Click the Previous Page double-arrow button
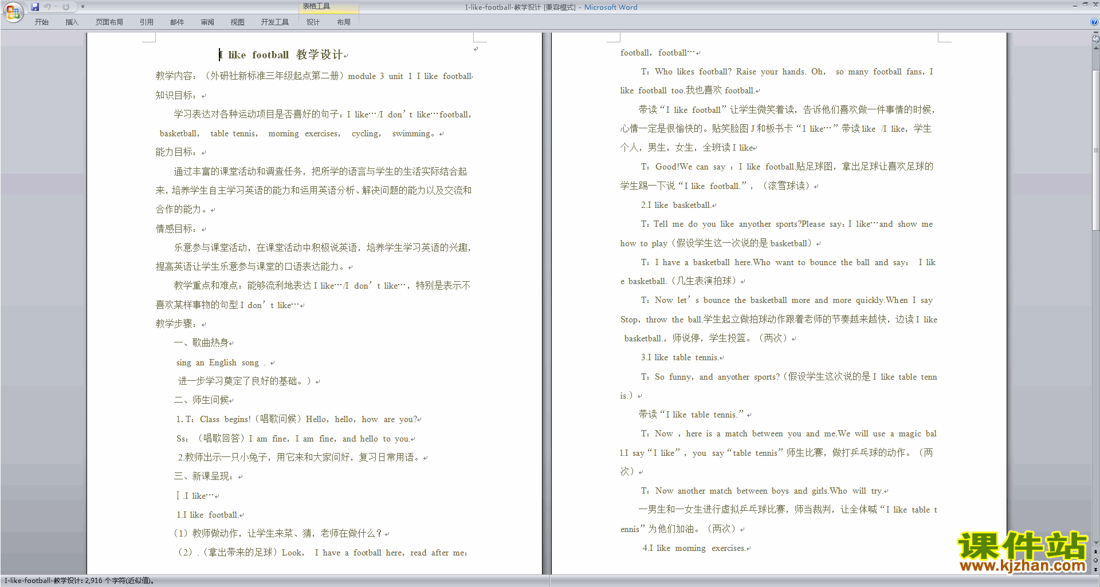Screen dimensions: 1100x587 [x=1095, y=551]
